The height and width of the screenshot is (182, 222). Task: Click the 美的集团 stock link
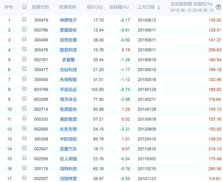pos(68,119)
